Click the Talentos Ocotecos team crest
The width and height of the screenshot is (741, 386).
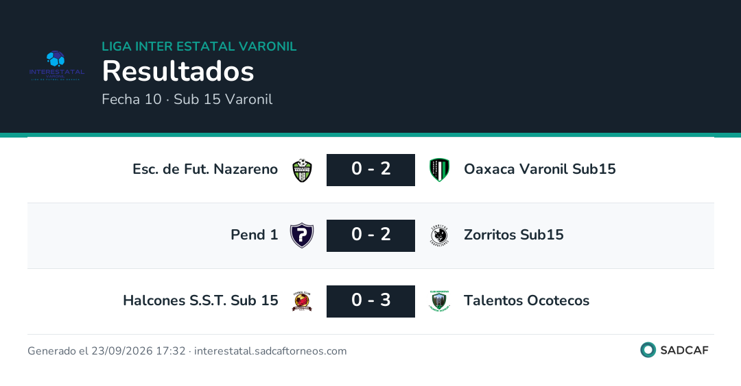click(x=439, y=301)
